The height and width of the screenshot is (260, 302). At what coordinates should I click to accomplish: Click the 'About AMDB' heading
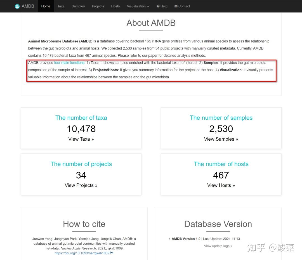151,23
